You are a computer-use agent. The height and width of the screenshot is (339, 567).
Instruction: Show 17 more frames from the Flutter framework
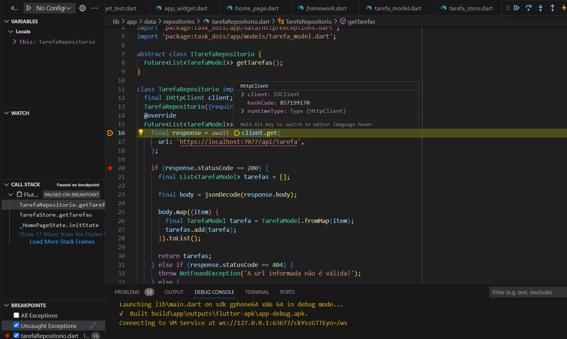point(62,234)
